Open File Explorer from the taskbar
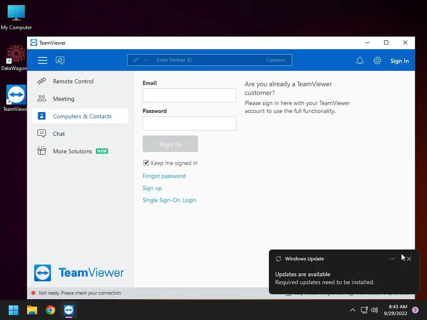This screenshot has width=427, height=320. point(32,310)
